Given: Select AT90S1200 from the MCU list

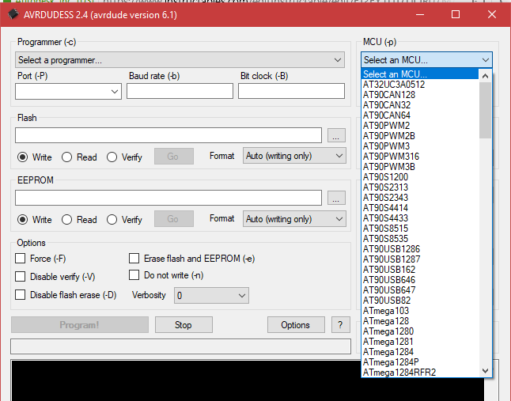Looking at the screenshot, I should coord(420,177).
